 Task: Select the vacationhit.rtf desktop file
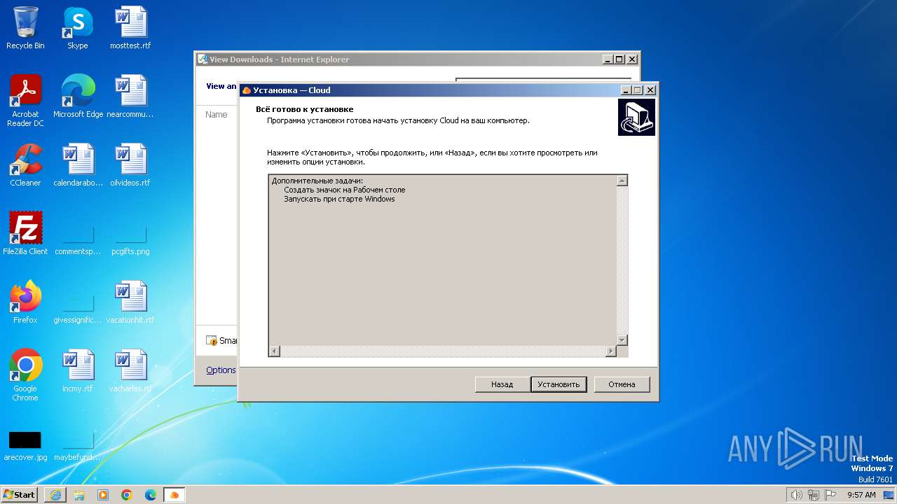click(130, 302)
